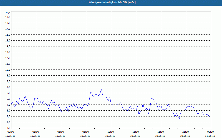Select the "4,0" y-axis value
This screenshot has width=222, height=139.
point(8,105)
